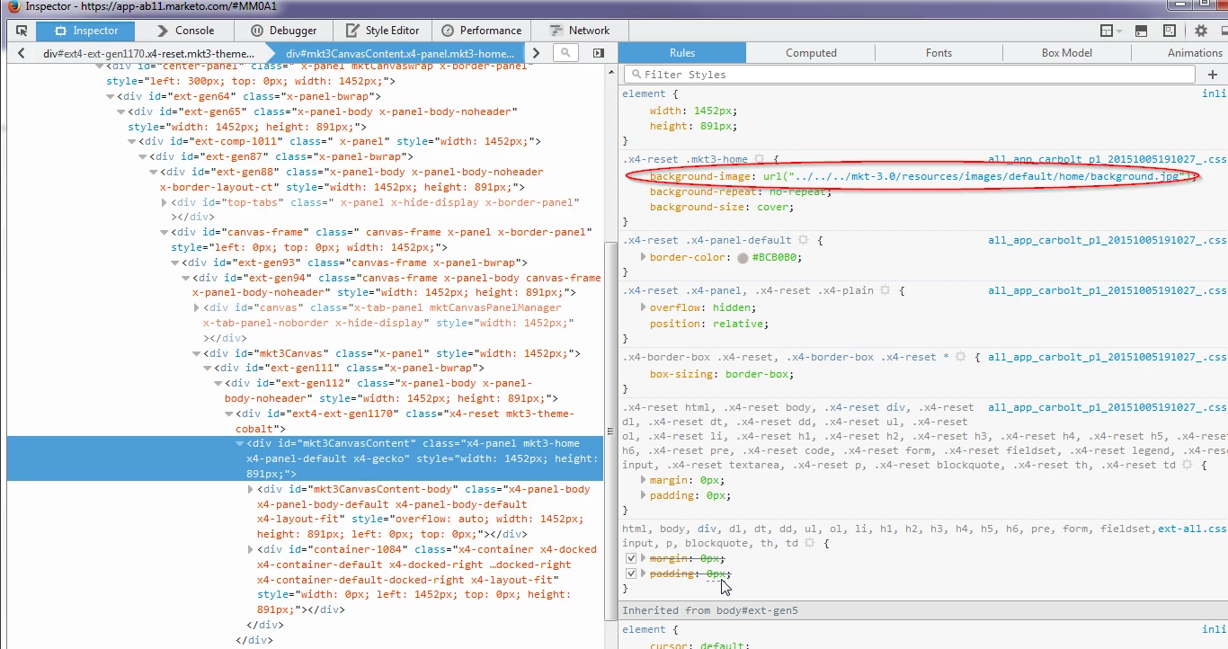Expand the top-tabs div node
This screenshot has width=1228, height=649.
pos(164,202)
